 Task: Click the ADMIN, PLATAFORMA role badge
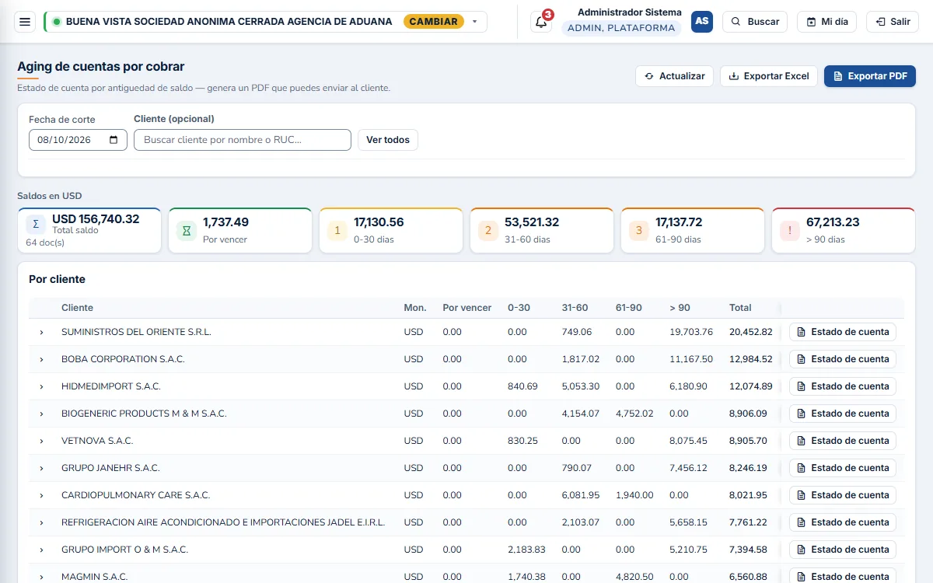(x=621, y=28)
